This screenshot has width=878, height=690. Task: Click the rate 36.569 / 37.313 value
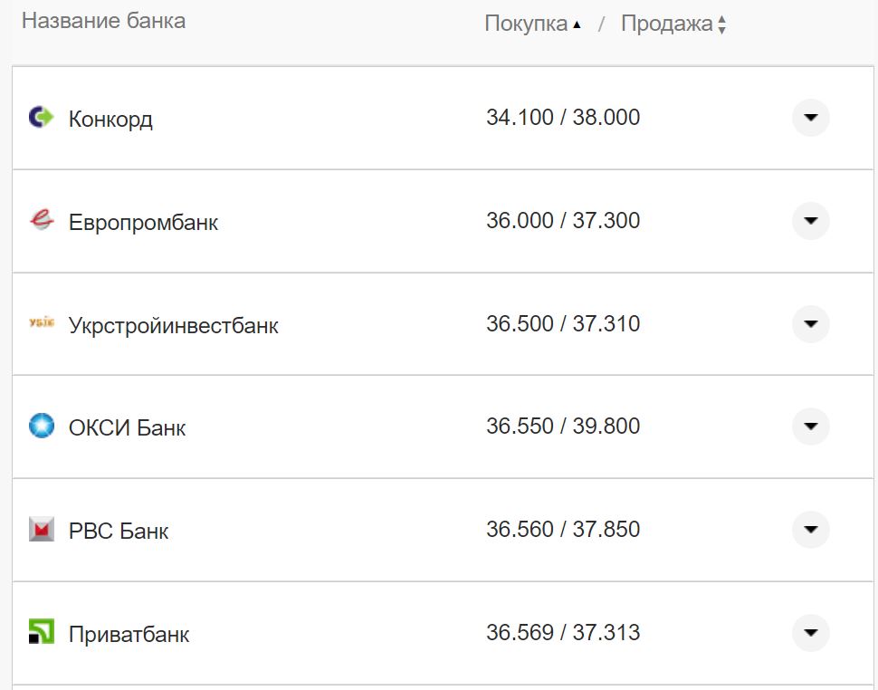tap(561, 633)
